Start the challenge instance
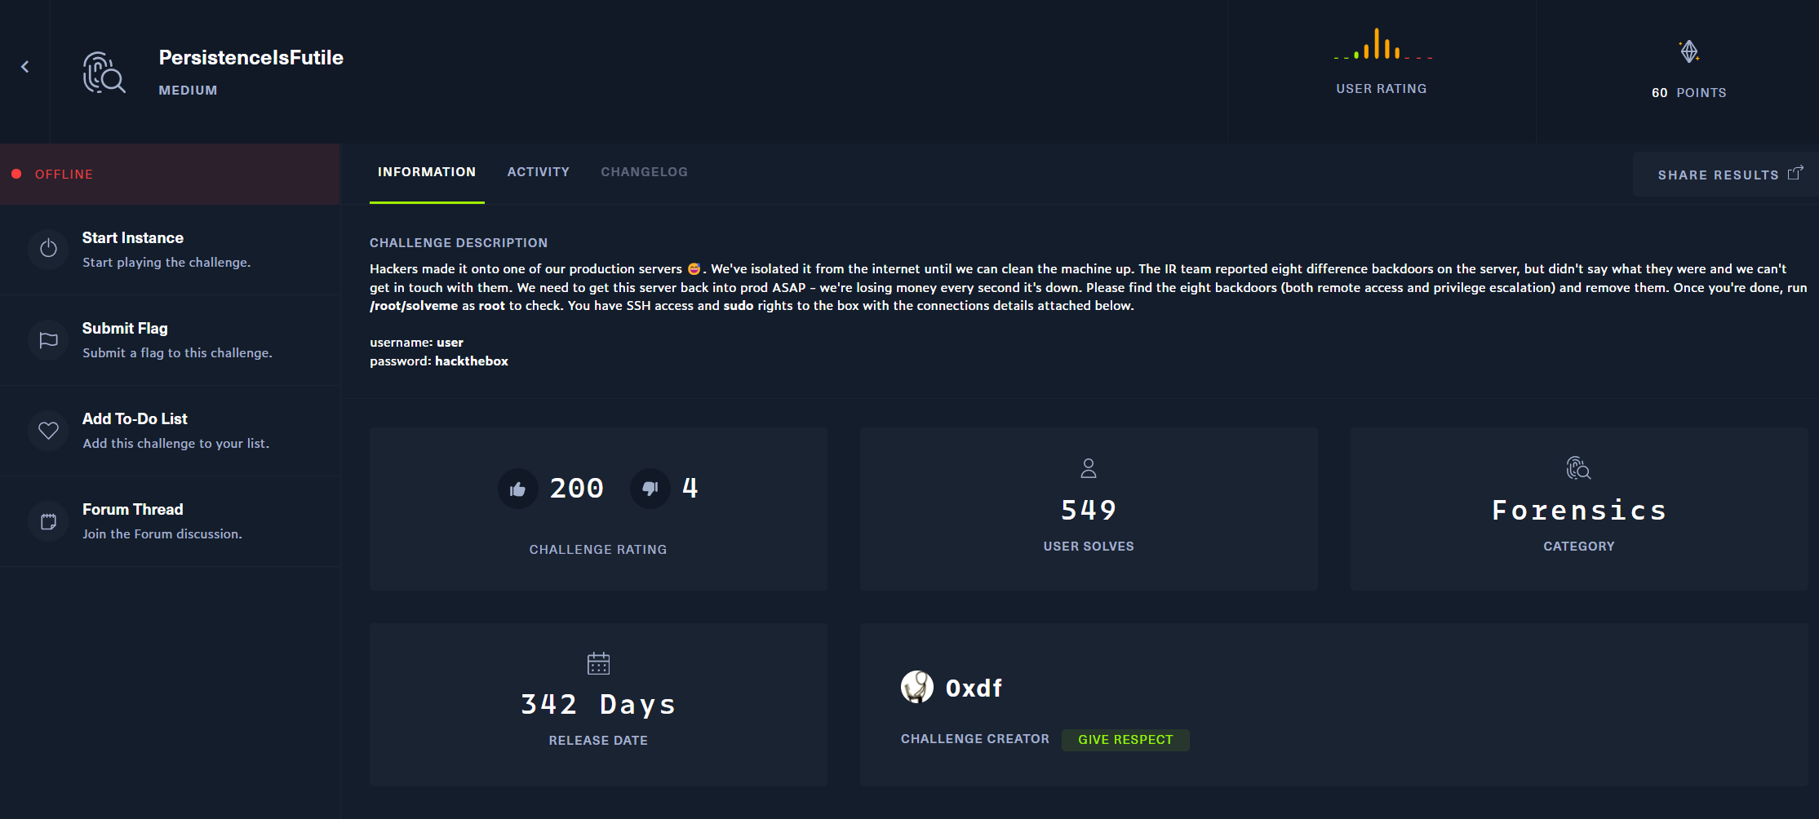 pos(170,250)
